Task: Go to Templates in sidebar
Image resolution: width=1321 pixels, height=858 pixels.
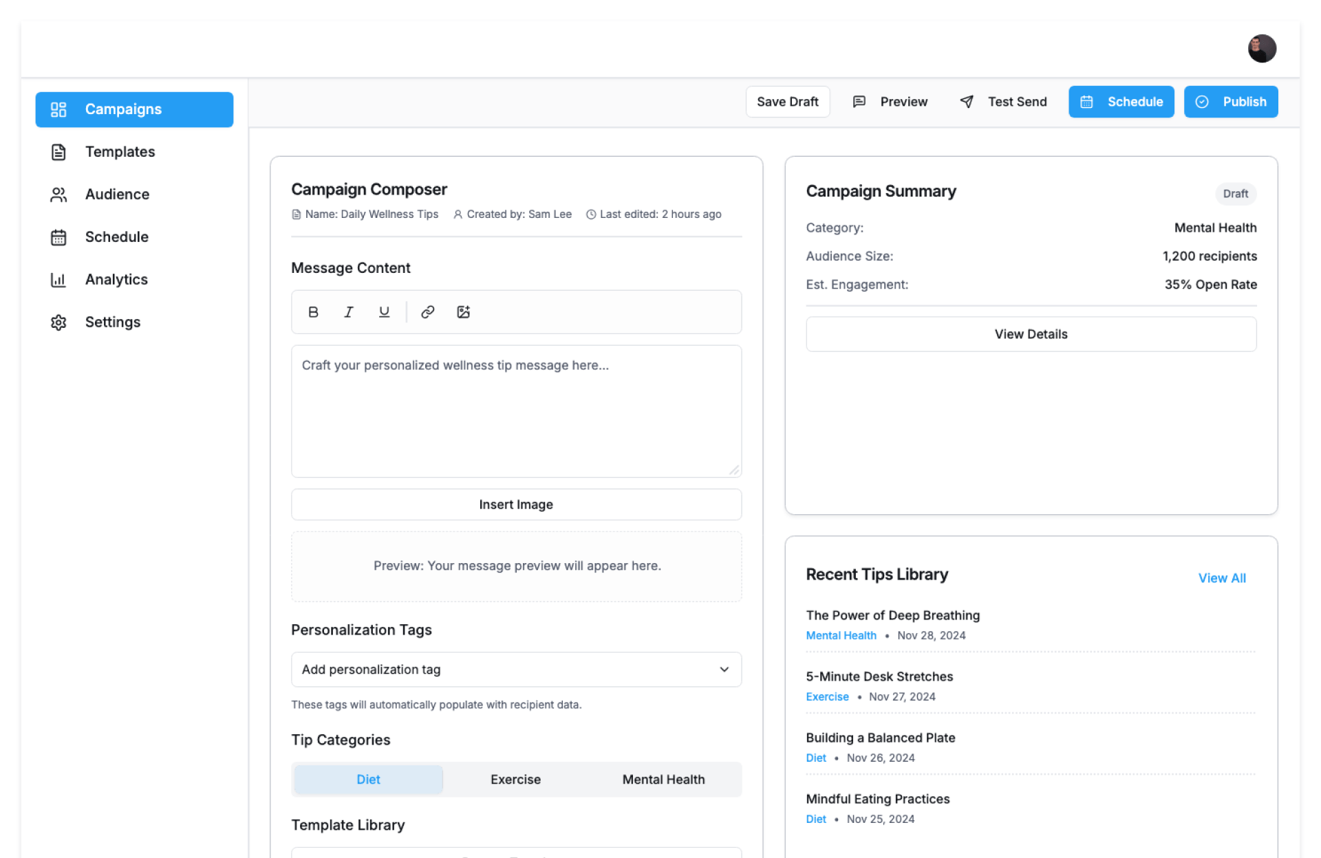Action: pos(120,152)
